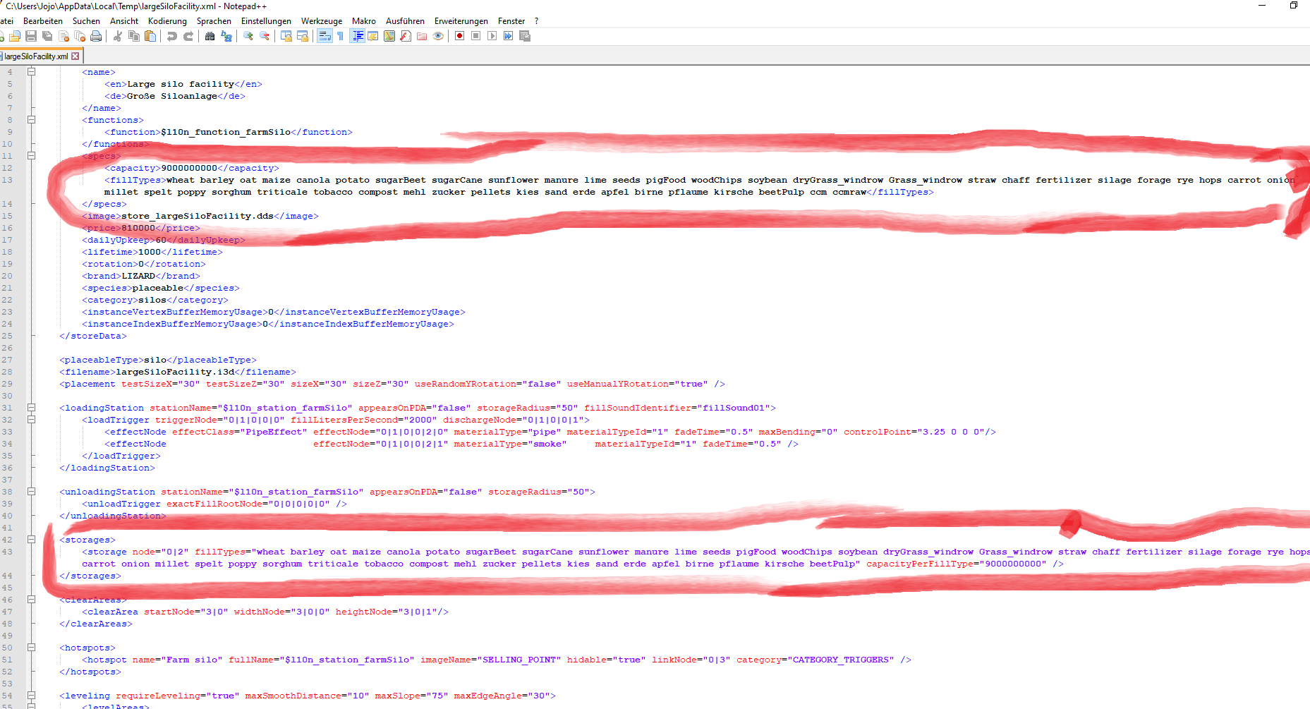Click the filename largeSiloFacility.i3d text
1310x709 pixels.
pyautogui.click(x=175, y=372)
